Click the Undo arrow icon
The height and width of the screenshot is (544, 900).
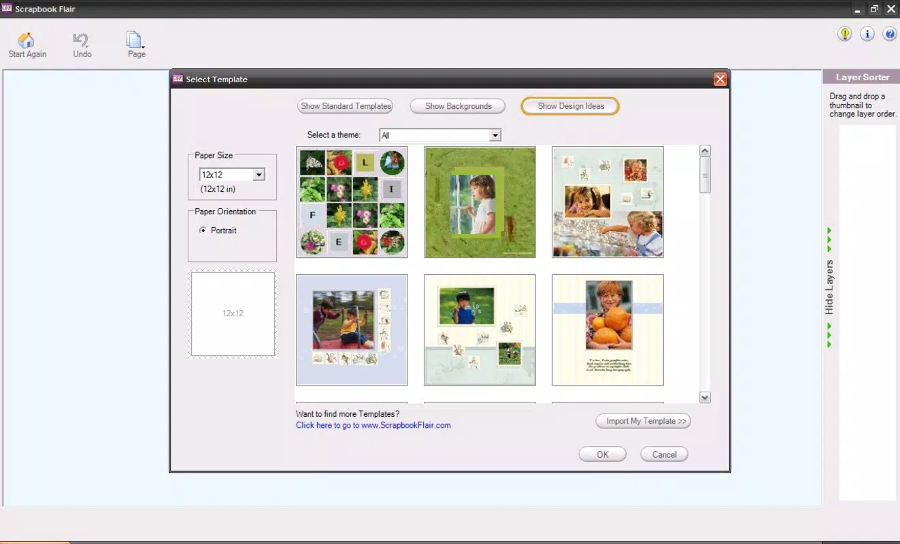pyautogui.click(x=82, y=40)
